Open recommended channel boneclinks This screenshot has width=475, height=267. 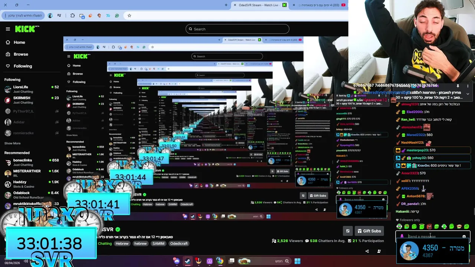pyautogui.click(x=32, y=162)
